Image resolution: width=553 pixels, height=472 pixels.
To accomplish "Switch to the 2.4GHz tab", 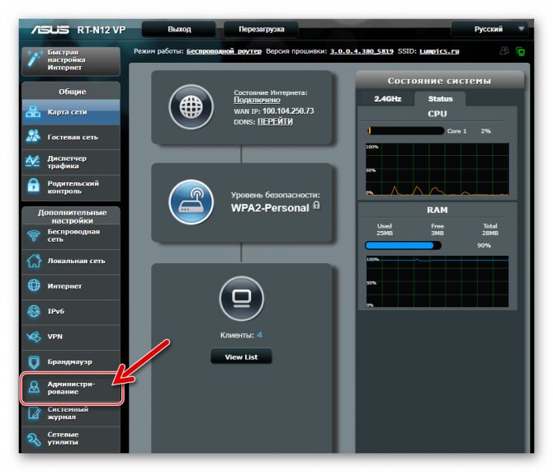I will point(387,99).
